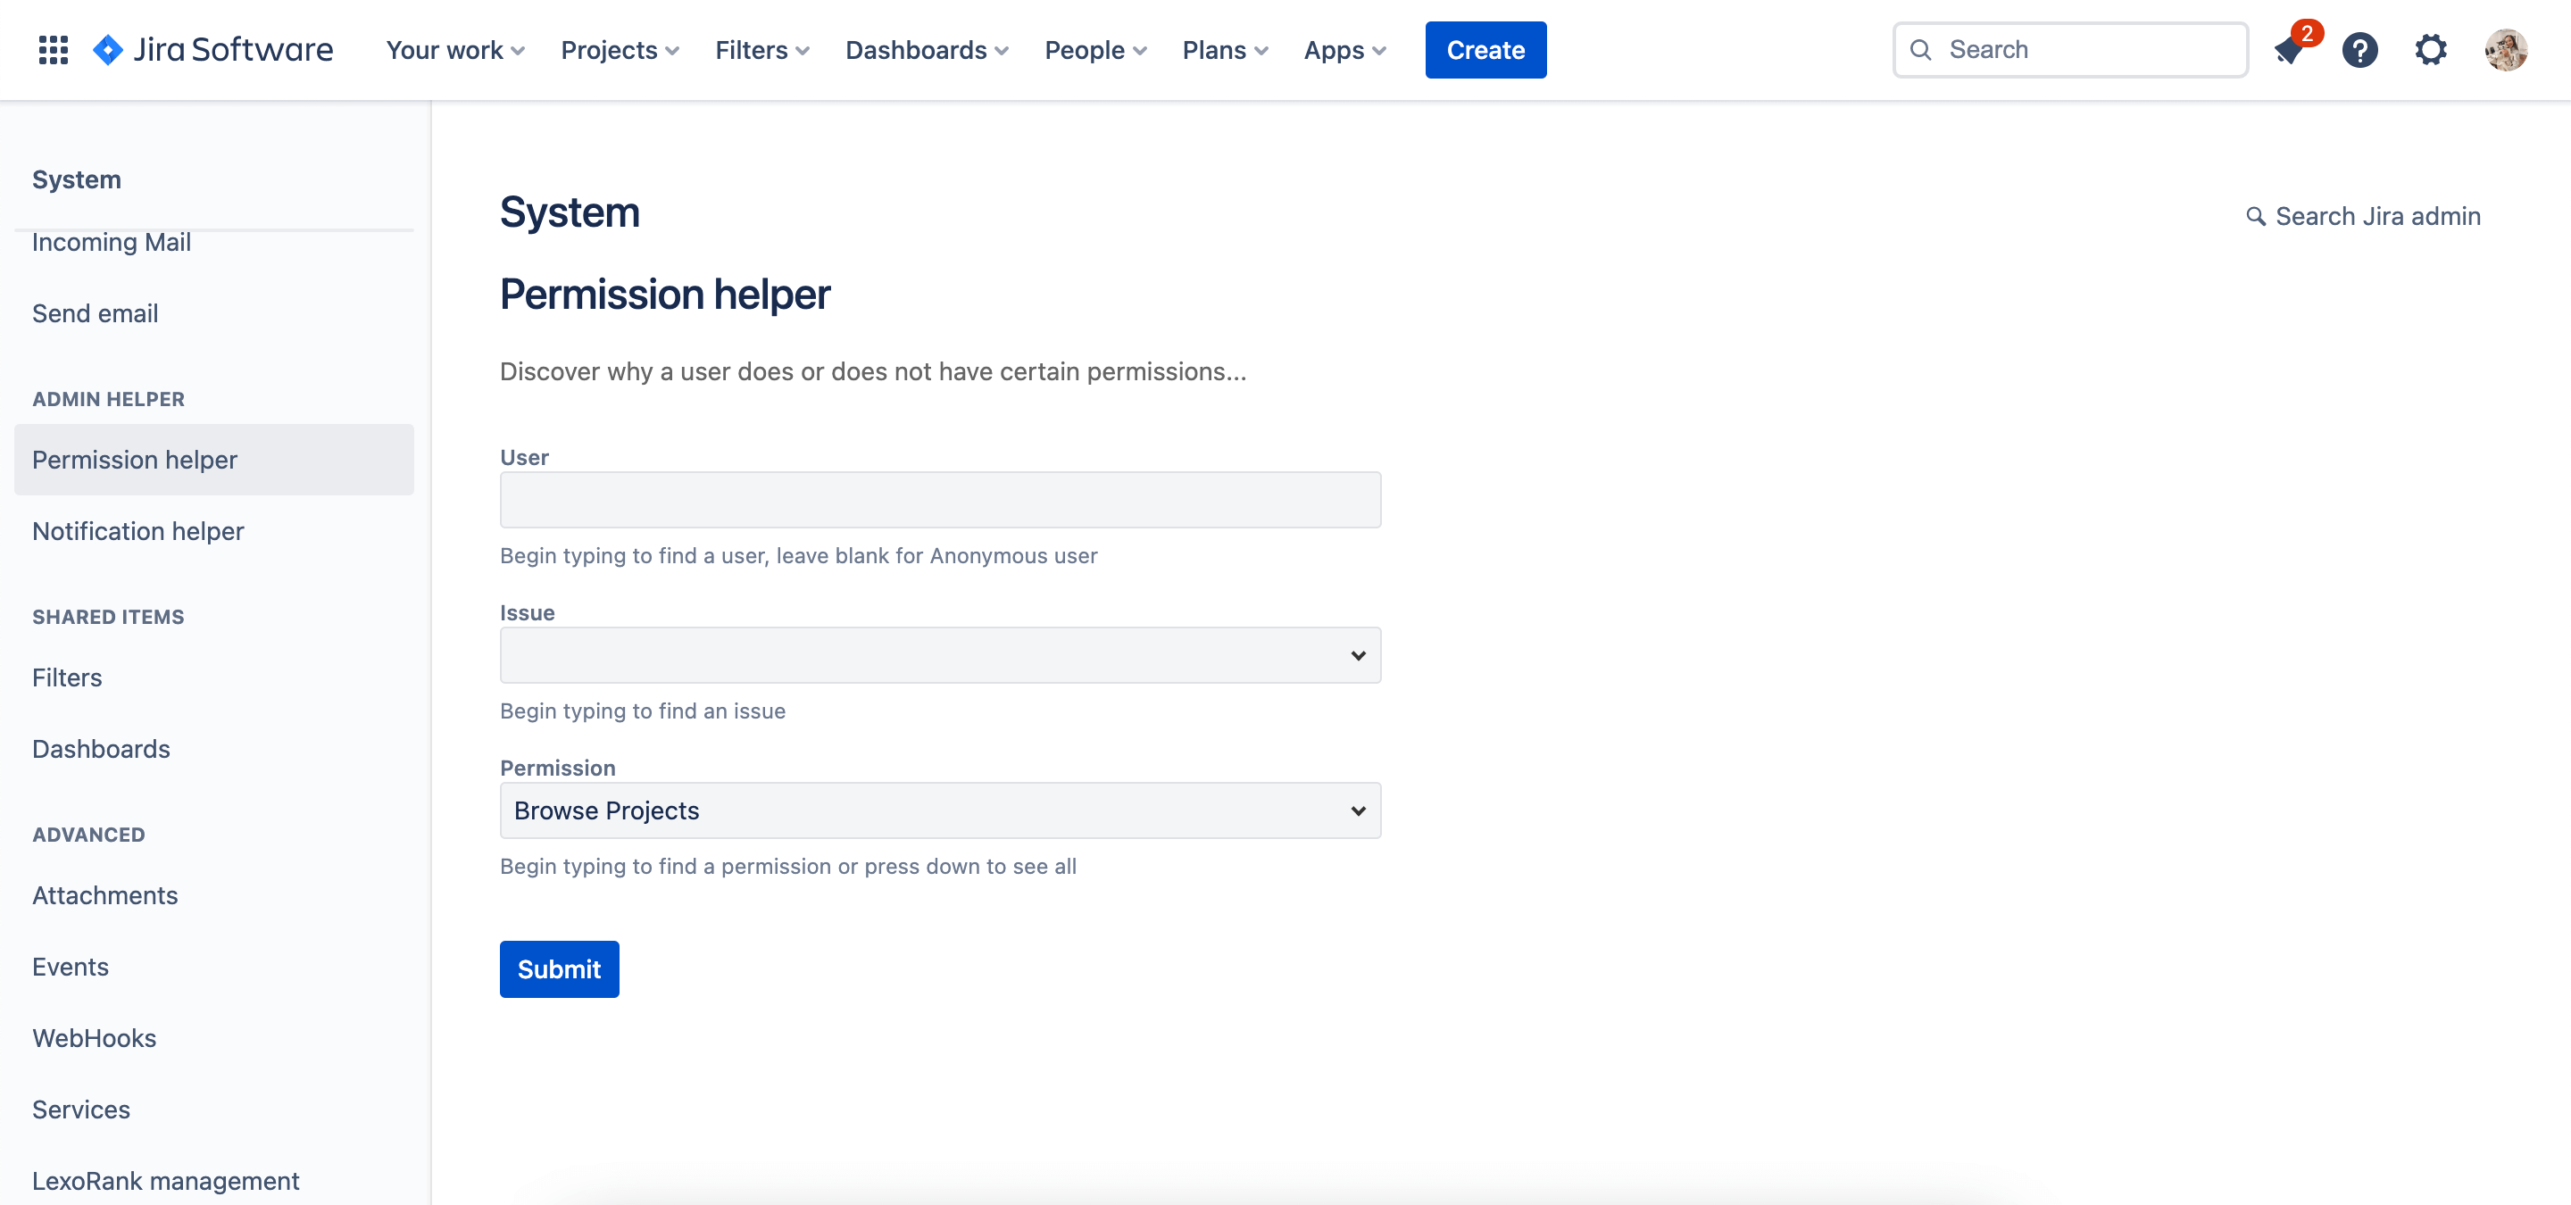The image size is (2571, 1205).
Task: Expand the Permission dropdown menu
Action: tap(939, 810)
